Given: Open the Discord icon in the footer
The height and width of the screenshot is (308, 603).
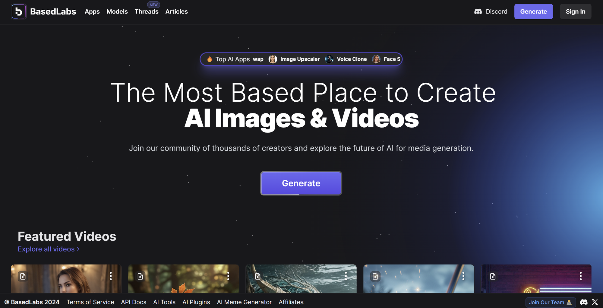Looking at the screenshot, I should tap(584, 302).
